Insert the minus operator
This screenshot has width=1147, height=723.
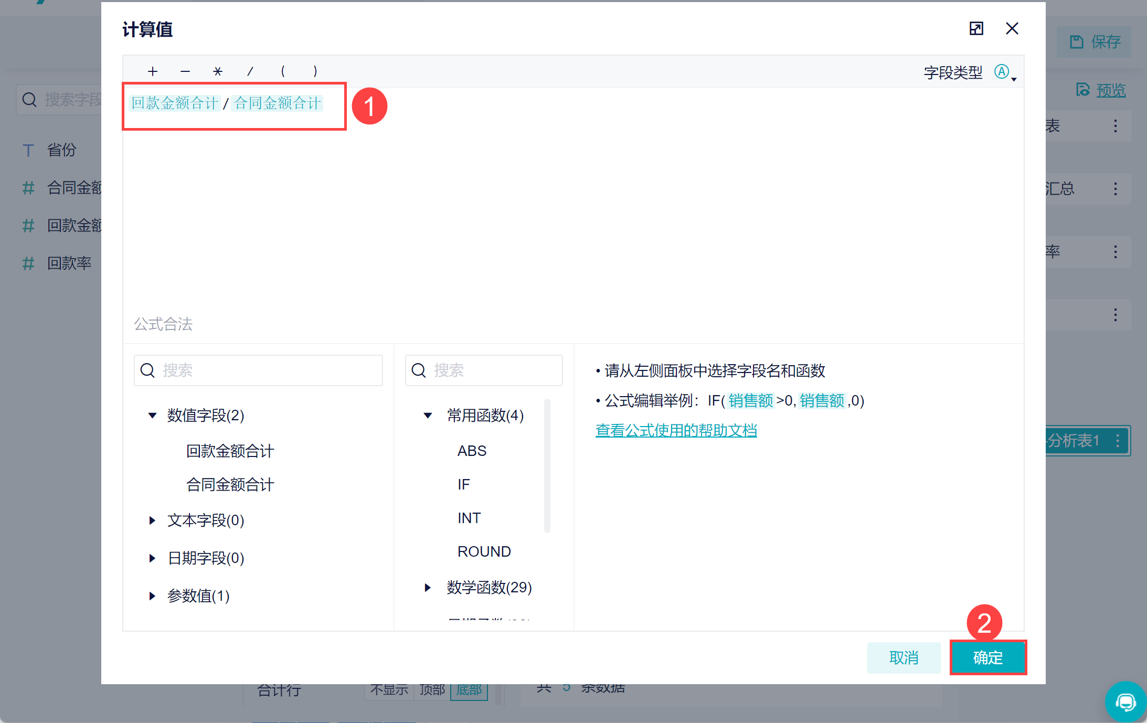click(x=185, y=71)
